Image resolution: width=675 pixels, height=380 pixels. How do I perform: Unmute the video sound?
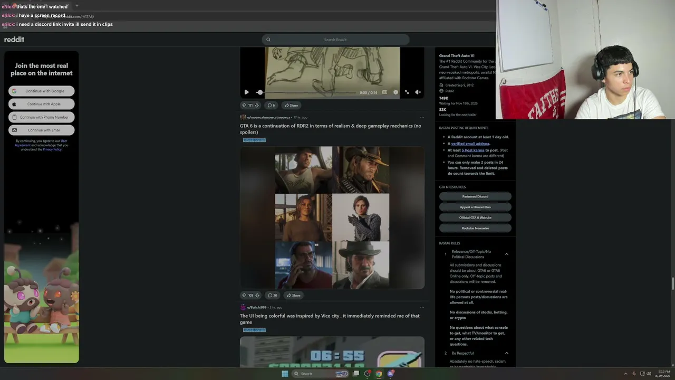(418, 92)
